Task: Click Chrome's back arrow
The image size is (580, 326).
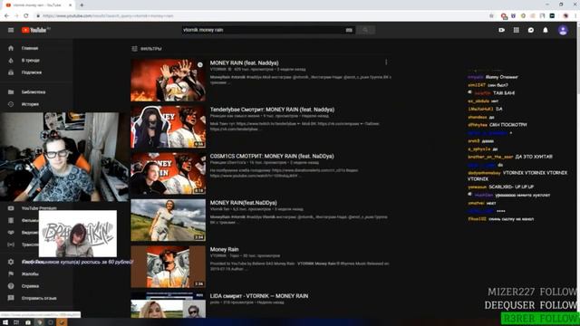Action: [x=6, y=16]
